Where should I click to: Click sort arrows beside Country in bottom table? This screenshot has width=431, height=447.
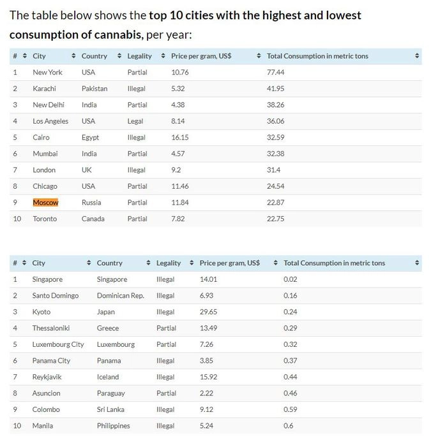click(149, 263)
